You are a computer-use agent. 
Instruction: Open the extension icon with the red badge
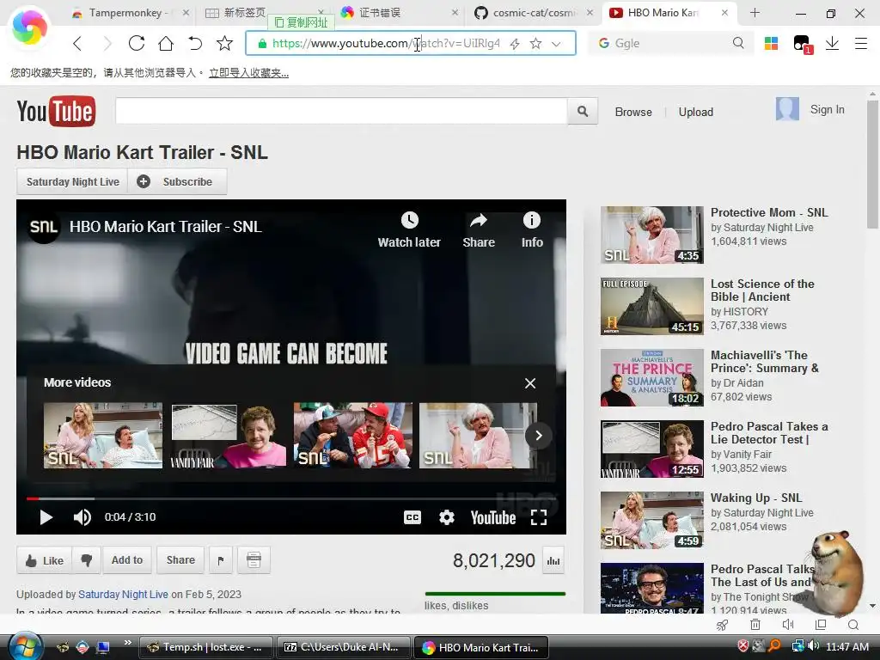802,45
